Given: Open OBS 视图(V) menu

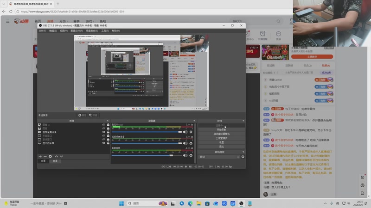Looking at the screenshot, I should [x=64, y=31].
